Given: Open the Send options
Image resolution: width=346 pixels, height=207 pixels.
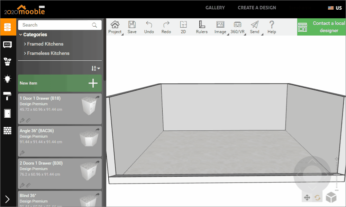Looking at the screenshot, I should 255,27.
